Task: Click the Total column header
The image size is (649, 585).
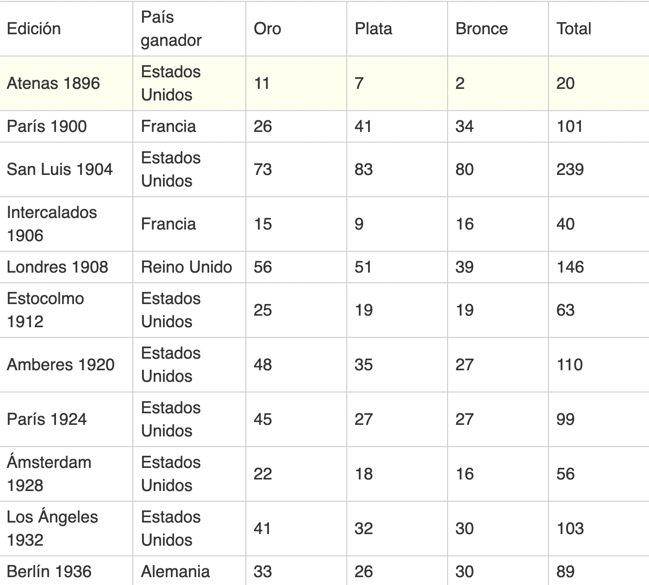Action: pyautogui.click(x=599, y=29)
